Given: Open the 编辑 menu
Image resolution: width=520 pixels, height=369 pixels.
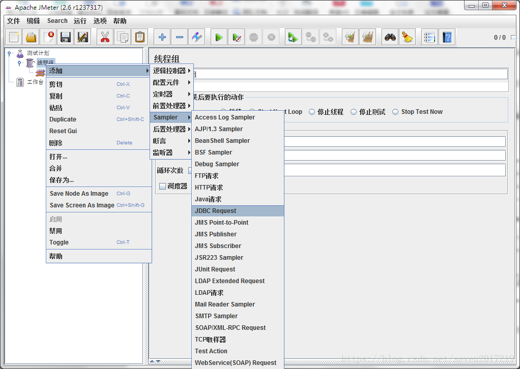Looking at the screenshot, I should coord(33,21).
